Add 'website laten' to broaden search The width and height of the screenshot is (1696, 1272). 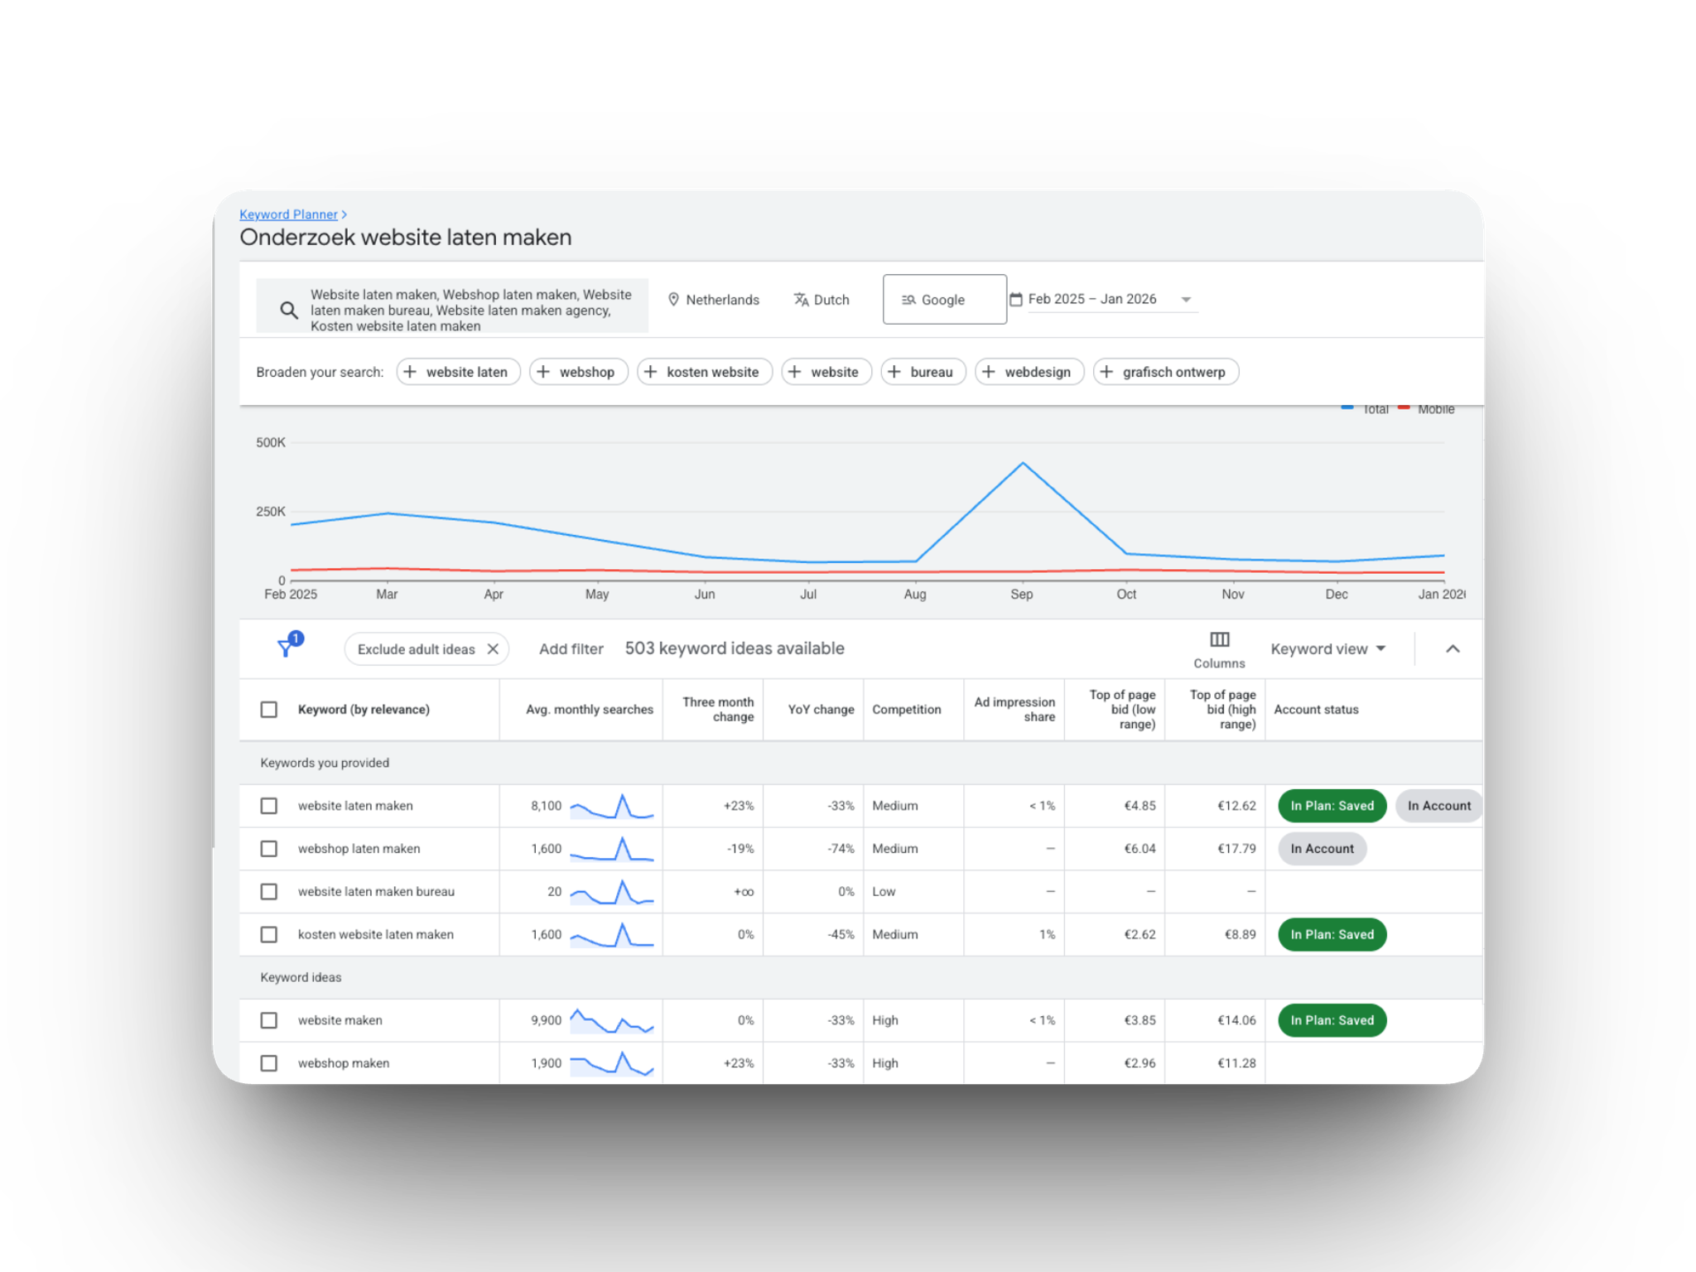click(458, 372)
